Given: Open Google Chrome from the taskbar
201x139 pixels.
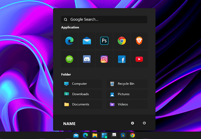Looking at the screenshot, I should click(x=132, y=135).
